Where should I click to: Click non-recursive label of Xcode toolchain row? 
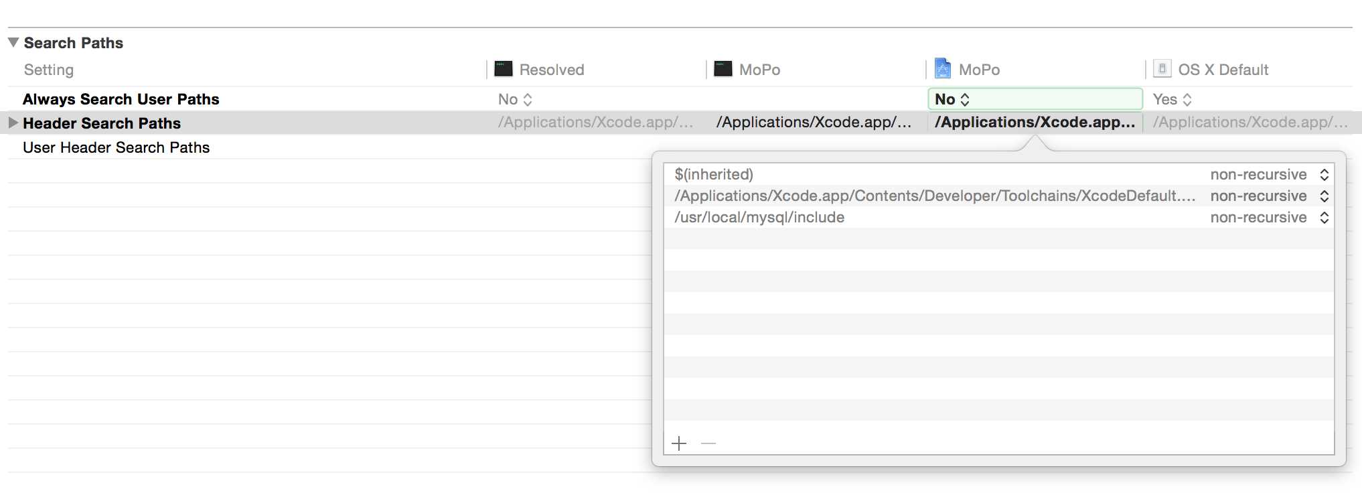click(1258, 196)
